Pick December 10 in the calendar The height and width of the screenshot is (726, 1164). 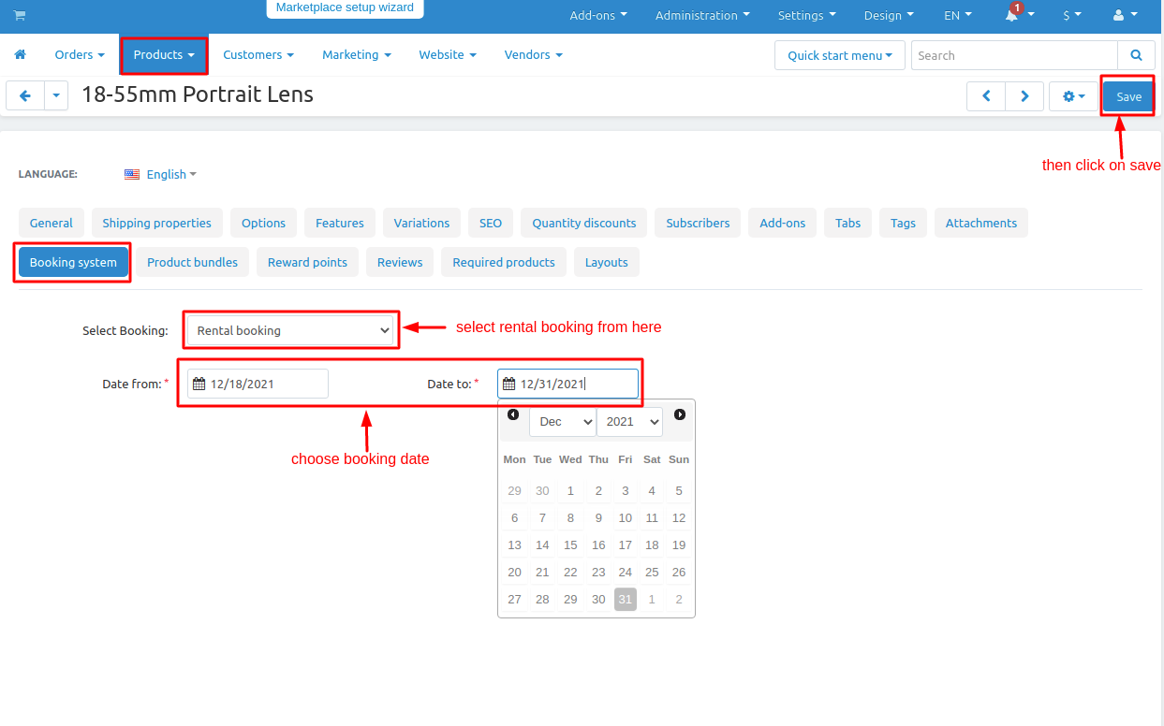(626, 517)
